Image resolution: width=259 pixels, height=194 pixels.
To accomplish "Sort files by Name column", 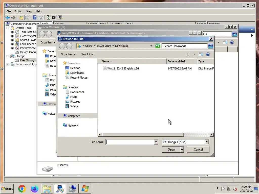I will pyautogui.click(x=133, y=61).
